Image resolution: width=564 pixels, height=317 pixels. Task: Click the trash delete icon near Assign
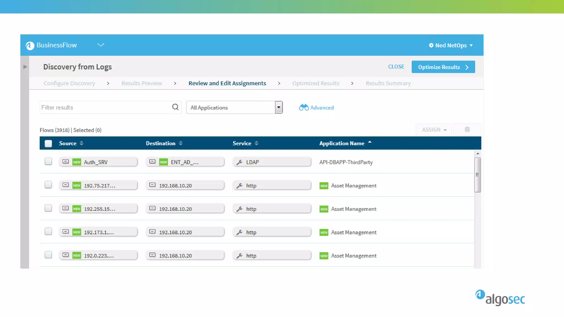[x=467, y=130]
